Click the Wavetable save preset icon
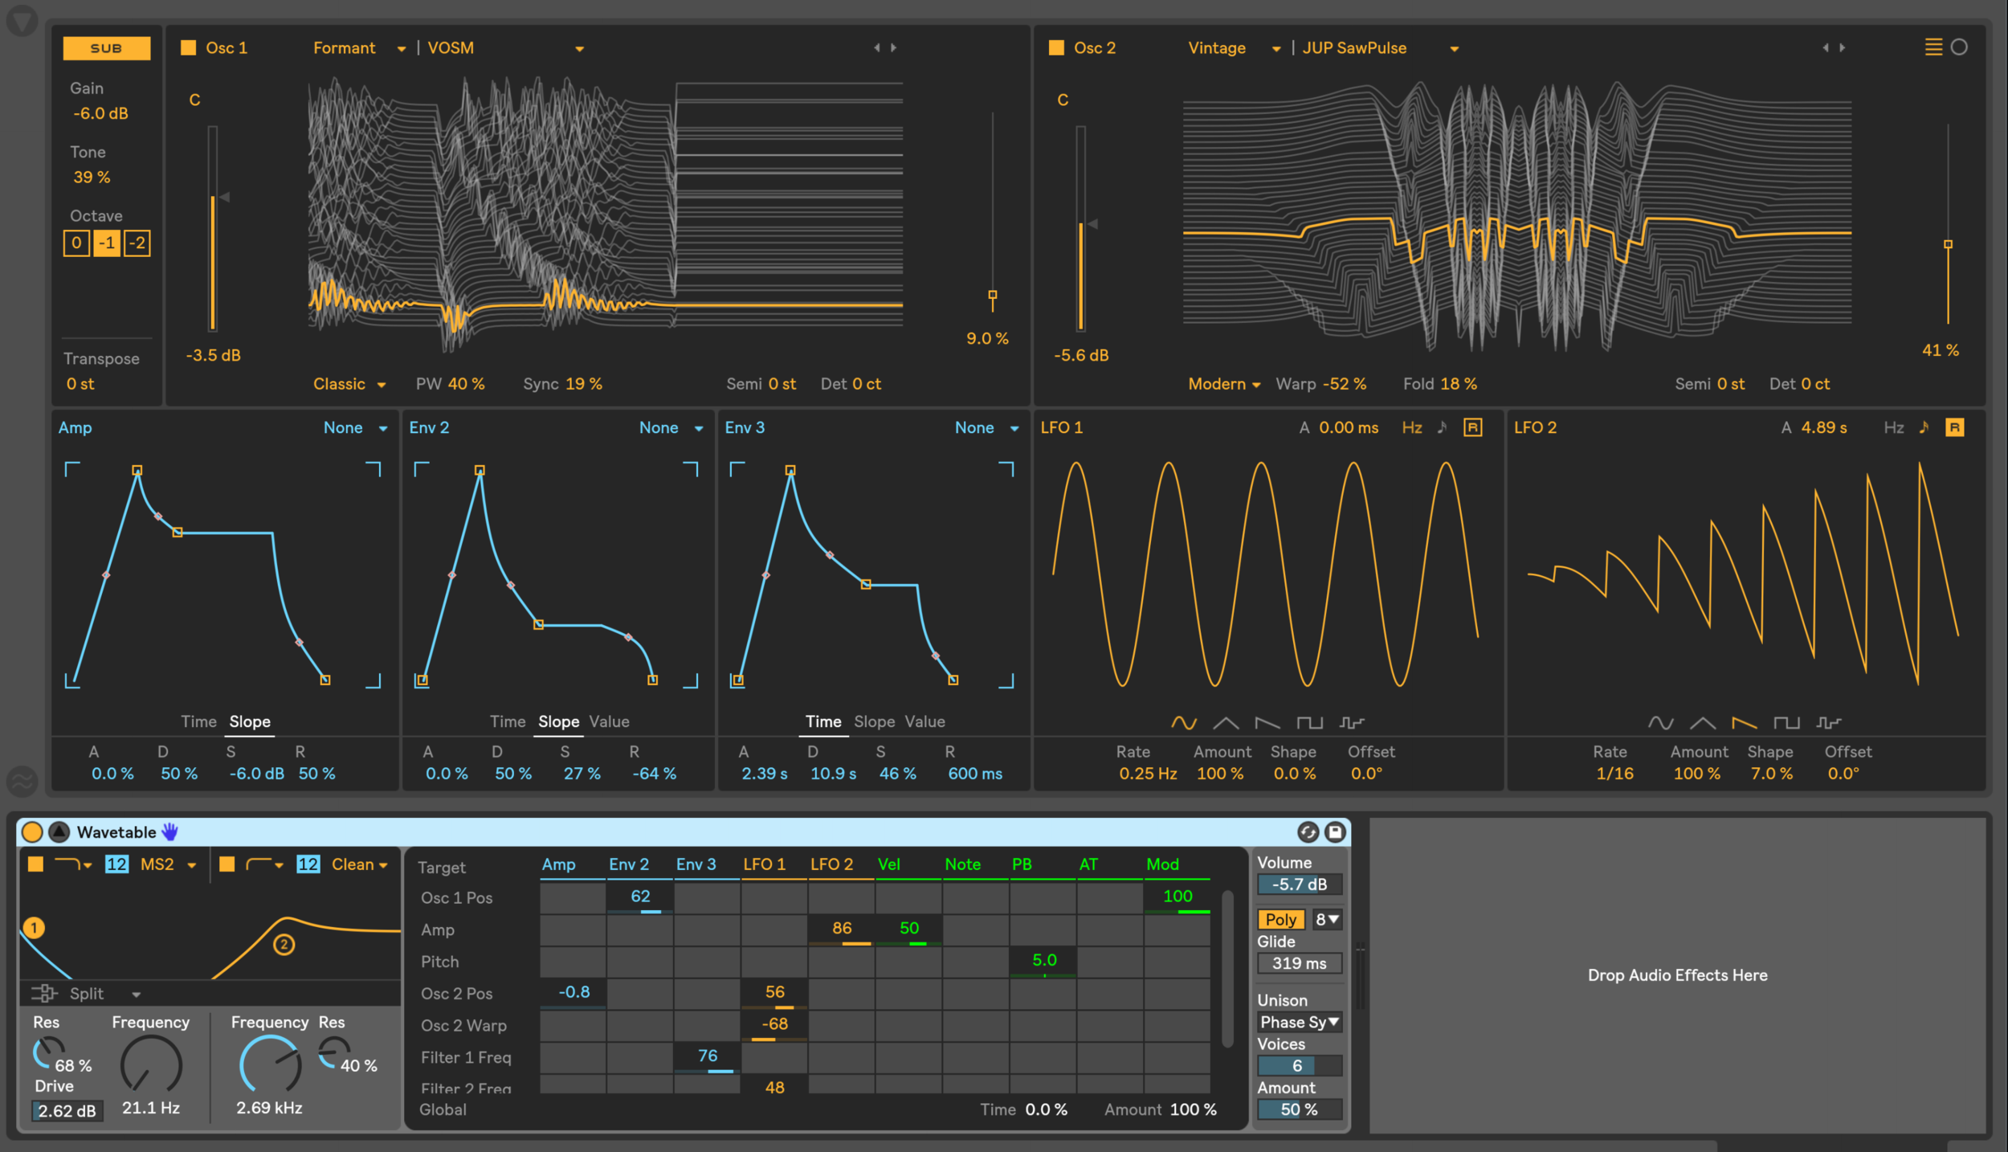2008x1152 pixels. pos(1335,832)
